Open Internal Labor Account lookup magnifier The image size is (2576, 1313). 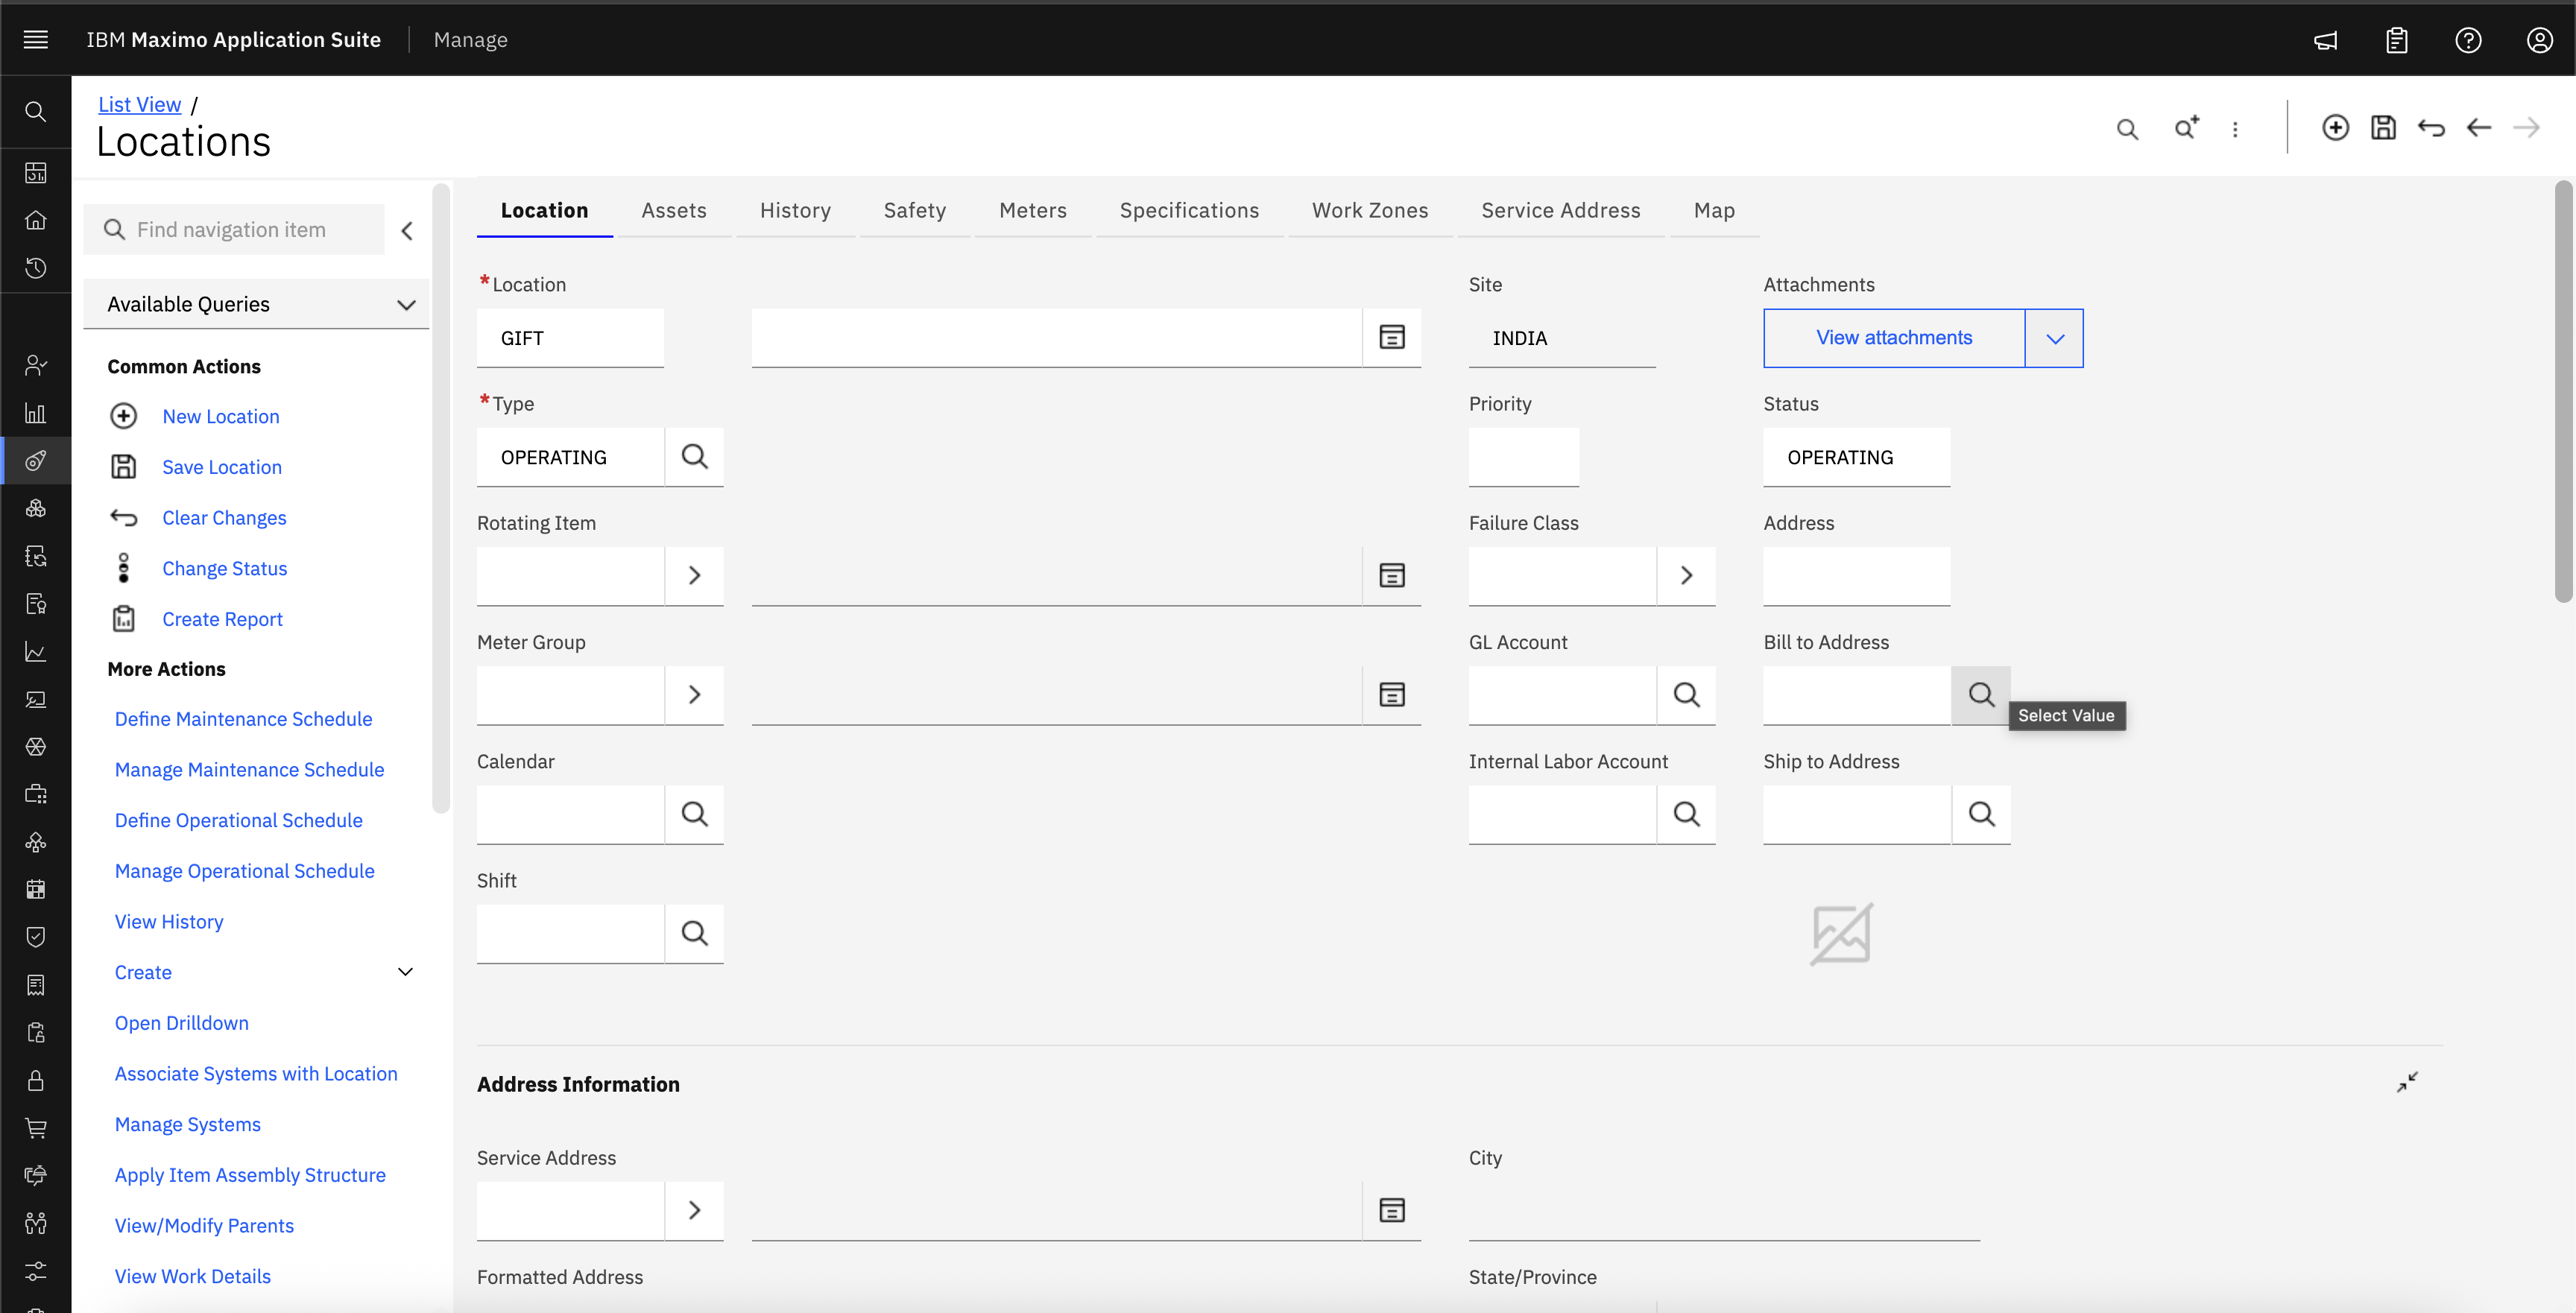click(x=1686, y=813)
